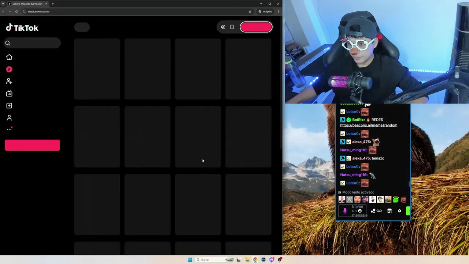Image resolution: width=469 pixels, height=264 pixels.
Task: Close the Explora browser tab
Action: pyautogui.click(x=46, y=4)
